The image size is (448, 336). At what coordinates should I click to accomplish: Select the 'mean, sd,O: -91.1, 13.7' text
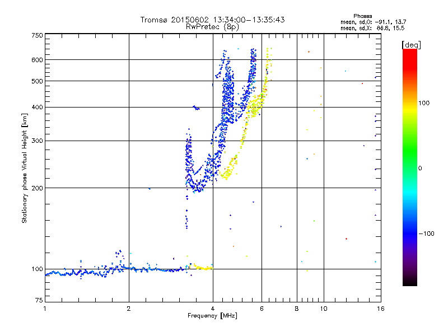point(373,22)
